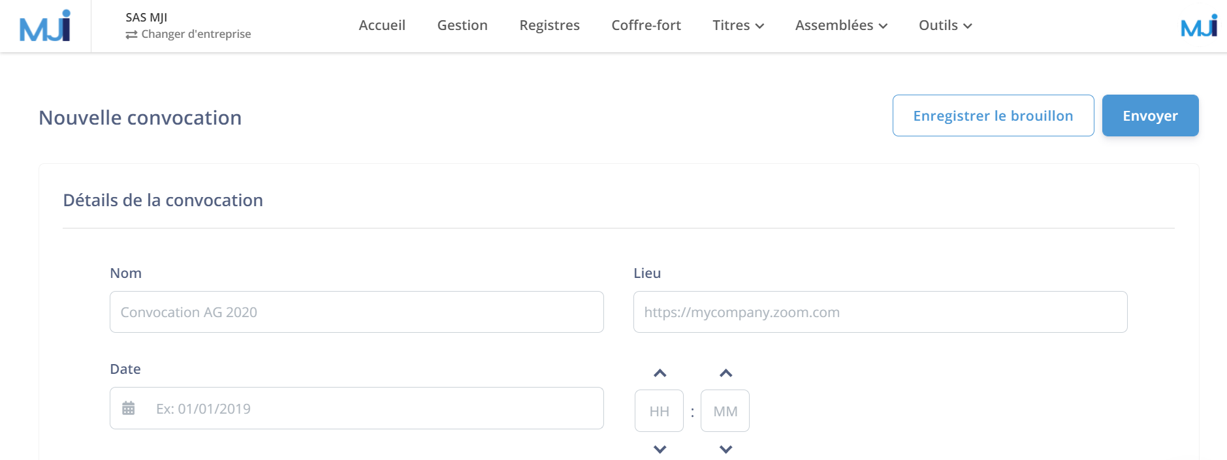Decrease the hour with the down arrow

(x=660, y=449)
